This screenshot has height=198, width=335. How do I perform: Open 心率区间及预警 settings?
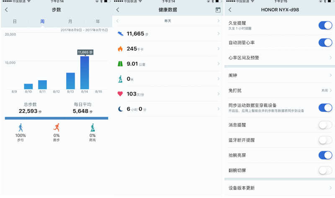[x=280, y=58]
